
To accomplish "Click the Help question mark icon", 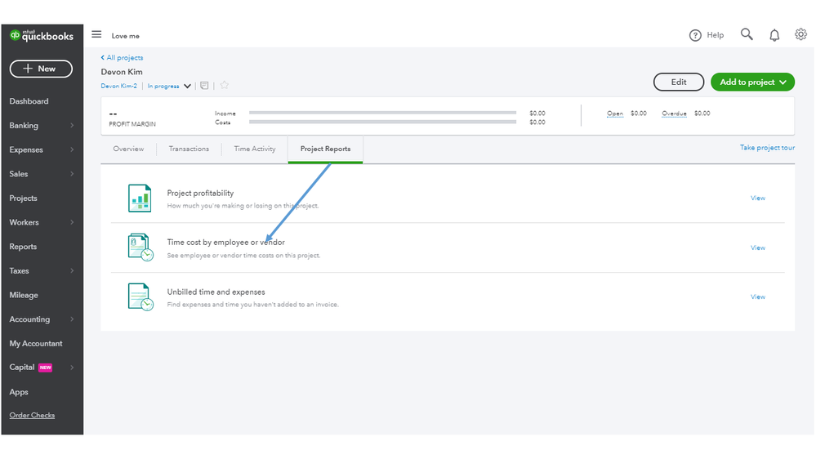I will [695, 35].
